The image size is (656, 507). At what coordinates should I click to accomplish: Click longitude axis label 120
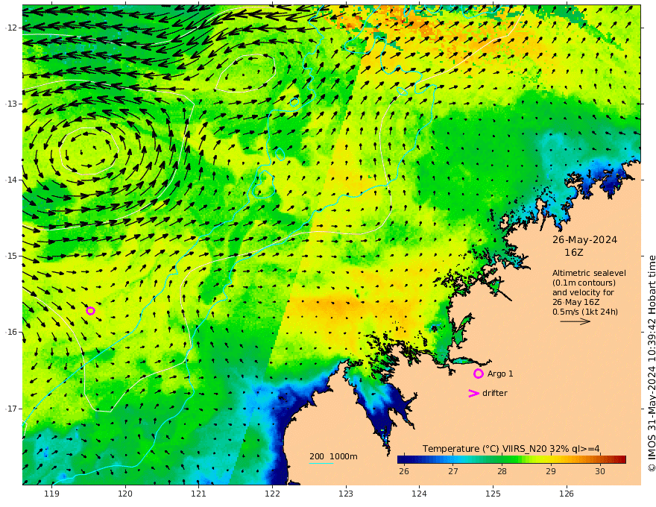coord(125,494)
